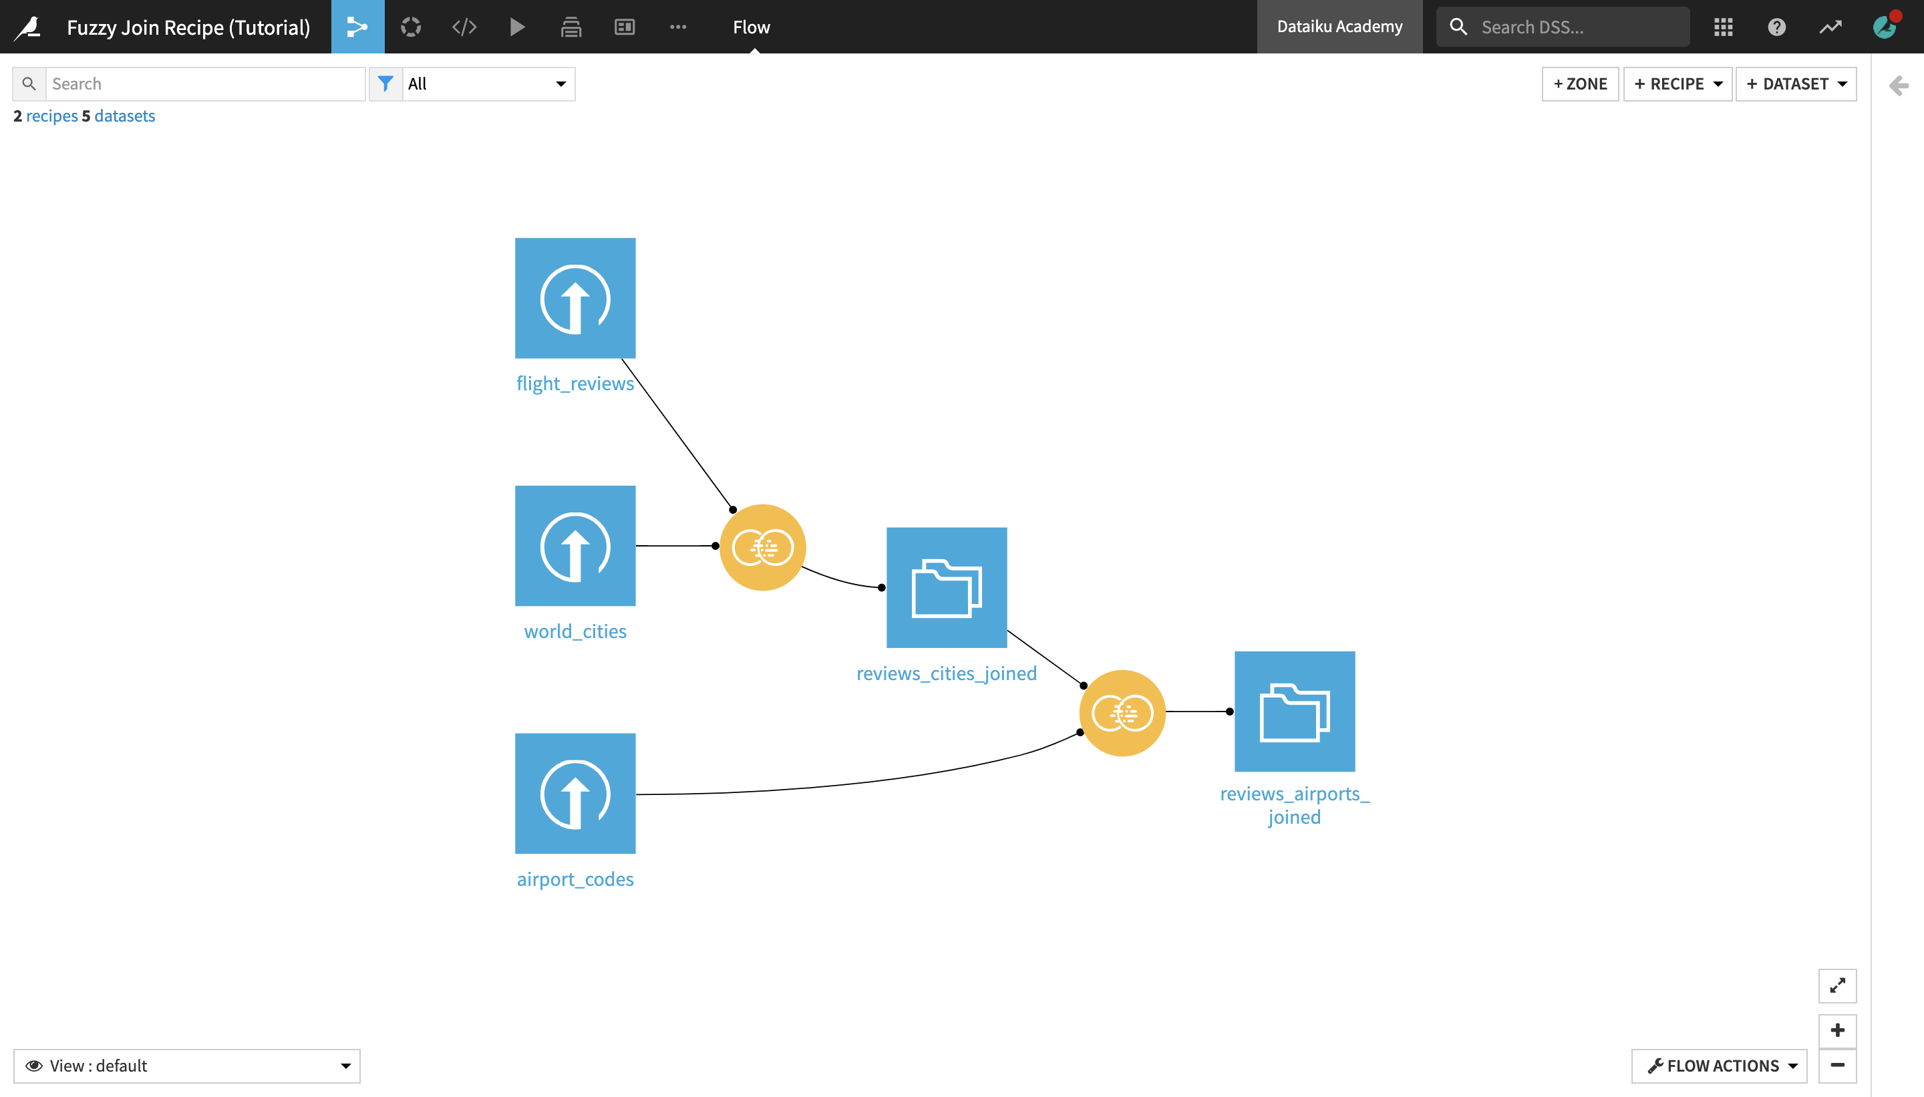The width and height of the screenshot is (1924, 1097).
Task: Click the Fuzzy Join Recipe (Tutorial) project title
Action: coord(188,28)
